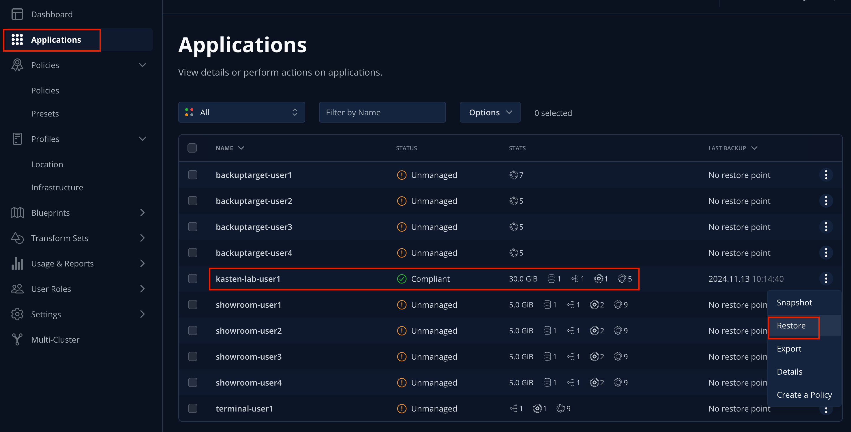851x432 pixels.
Task: Open the Policies sub-item link
Action: (45, 91)
